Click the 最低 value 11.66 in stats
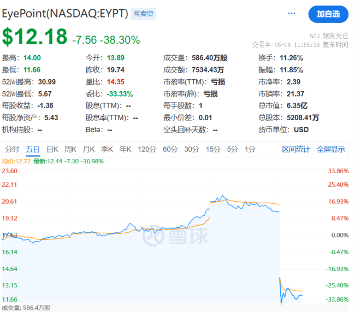 (x=32, y=70)
